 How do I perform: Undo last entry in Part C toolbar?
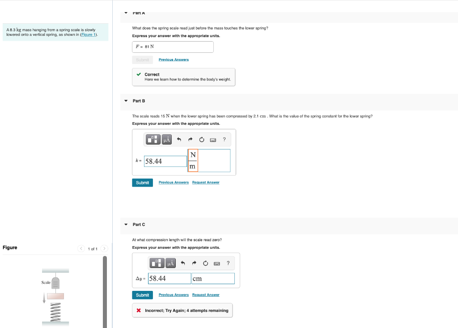point(183,263)
